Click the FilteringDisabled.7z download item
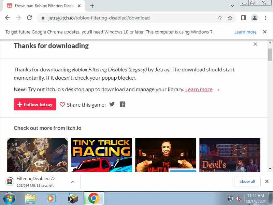The image size is (273, 205). 37,182
